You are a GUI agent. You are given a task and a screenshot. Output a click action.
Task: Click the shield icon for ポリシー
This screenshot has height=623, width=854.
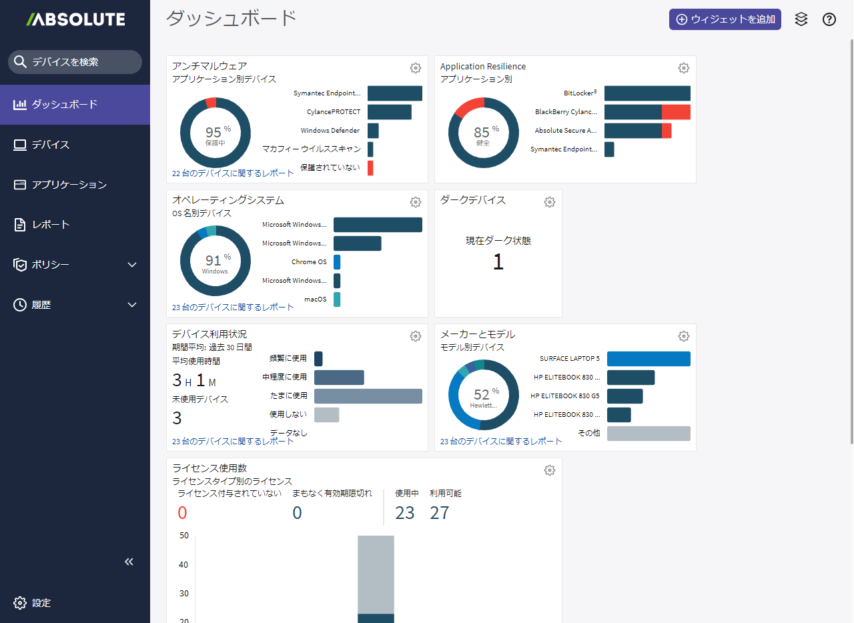point(20,265)
